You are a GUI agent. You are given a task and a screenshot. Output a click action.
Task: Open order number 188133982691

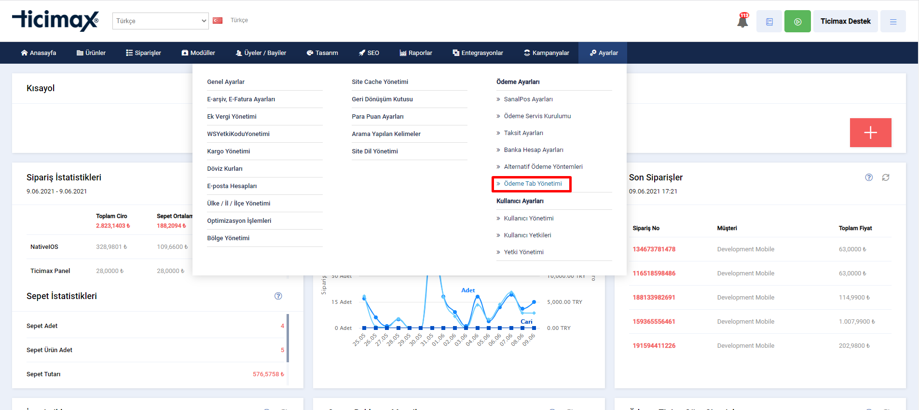click(654, 298)
